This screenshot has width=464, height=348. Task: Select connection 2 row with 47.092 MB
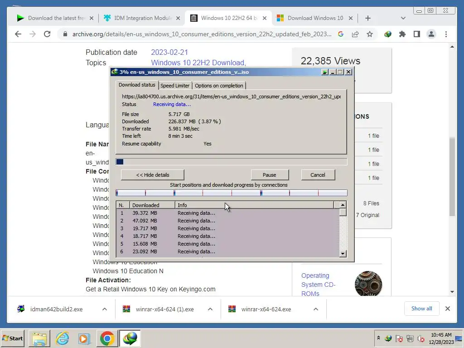point(228,221)
